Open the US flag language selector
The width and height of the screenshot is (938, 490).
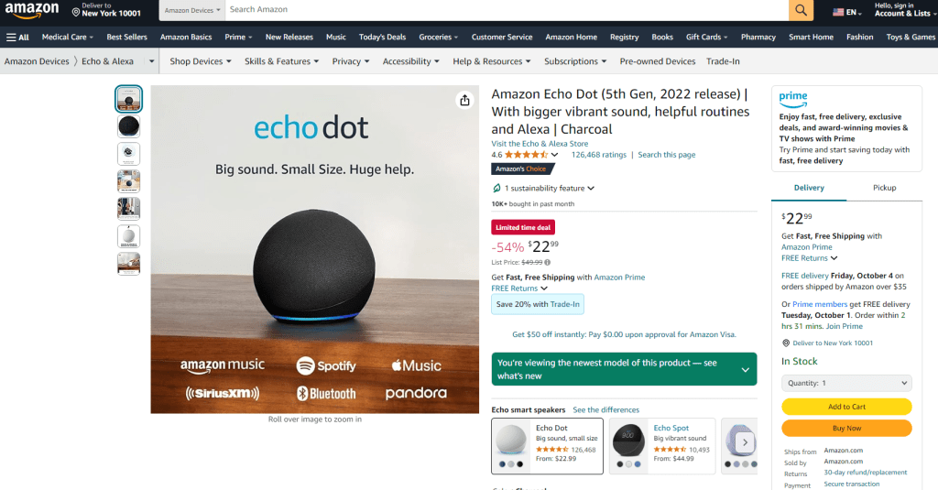click(847, 12)
